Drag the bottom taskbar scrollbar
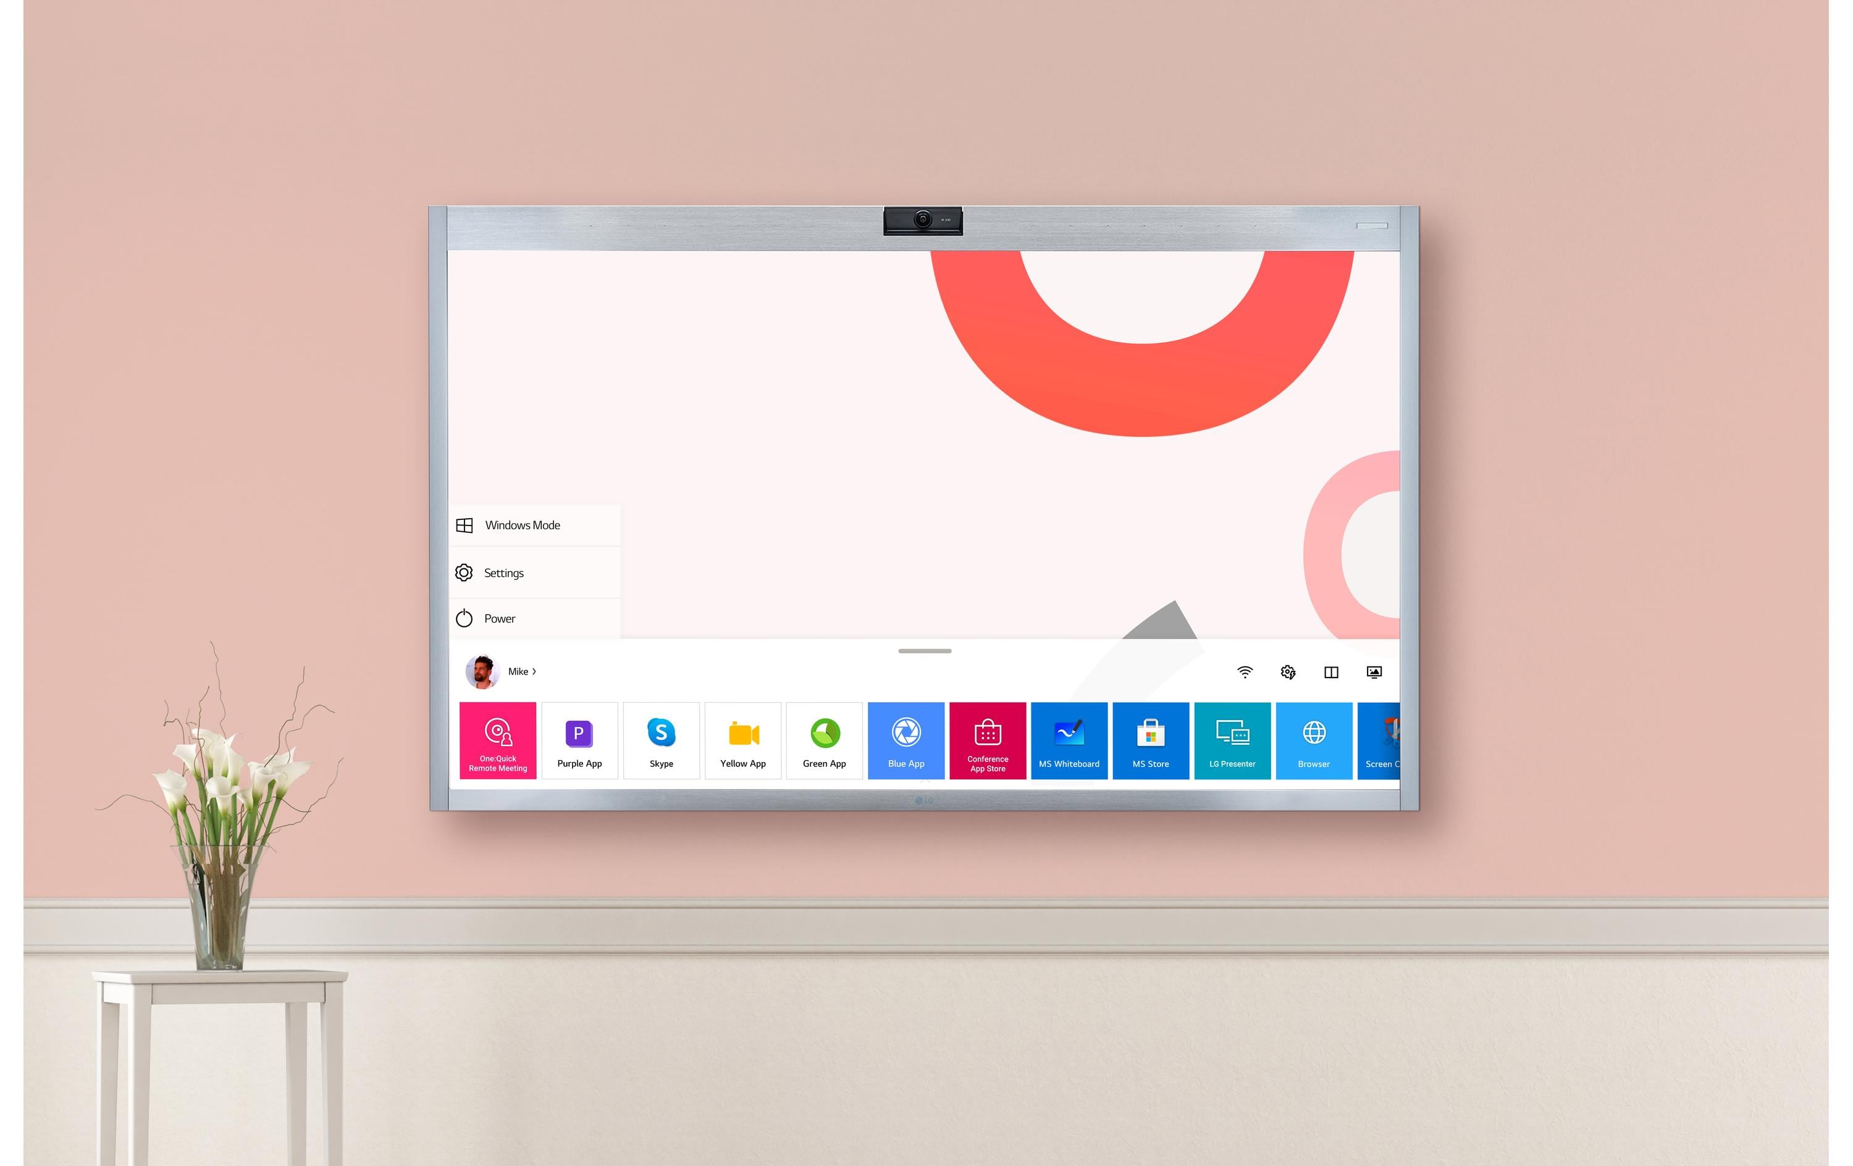Screen dimensions: 1853x1166 (924, 650)
